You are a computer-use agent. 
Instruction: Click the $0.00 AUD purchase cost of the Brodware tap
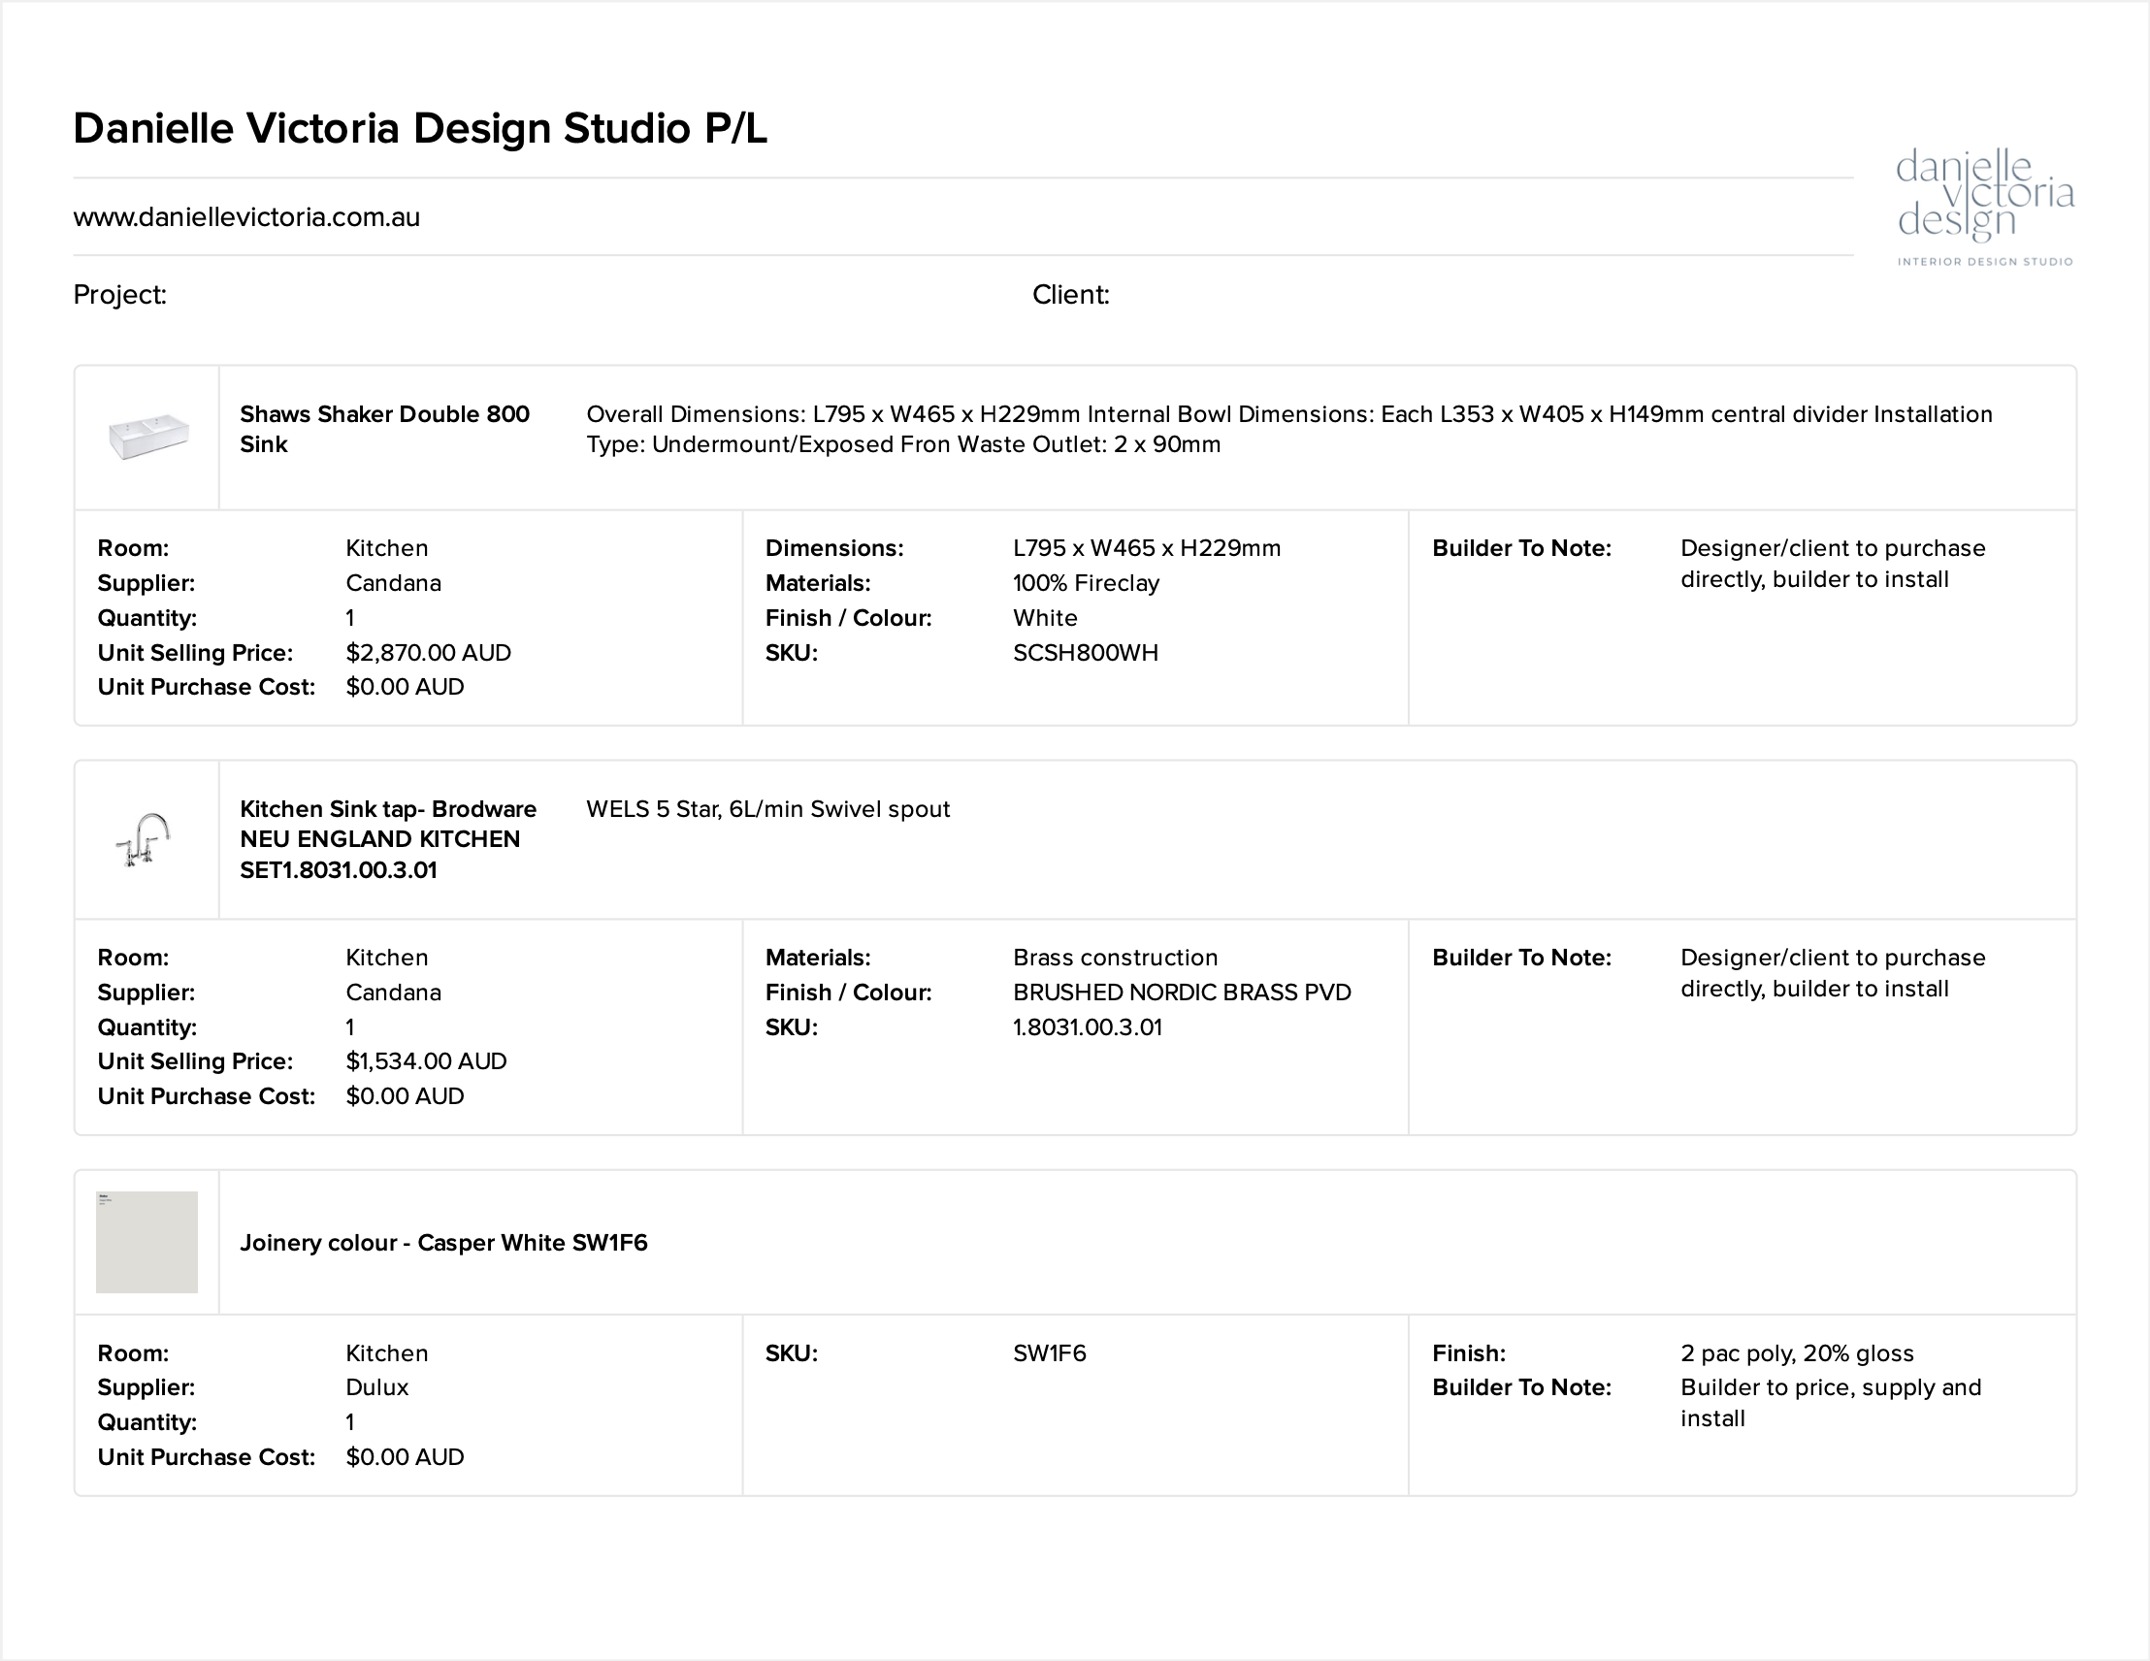405,1097
